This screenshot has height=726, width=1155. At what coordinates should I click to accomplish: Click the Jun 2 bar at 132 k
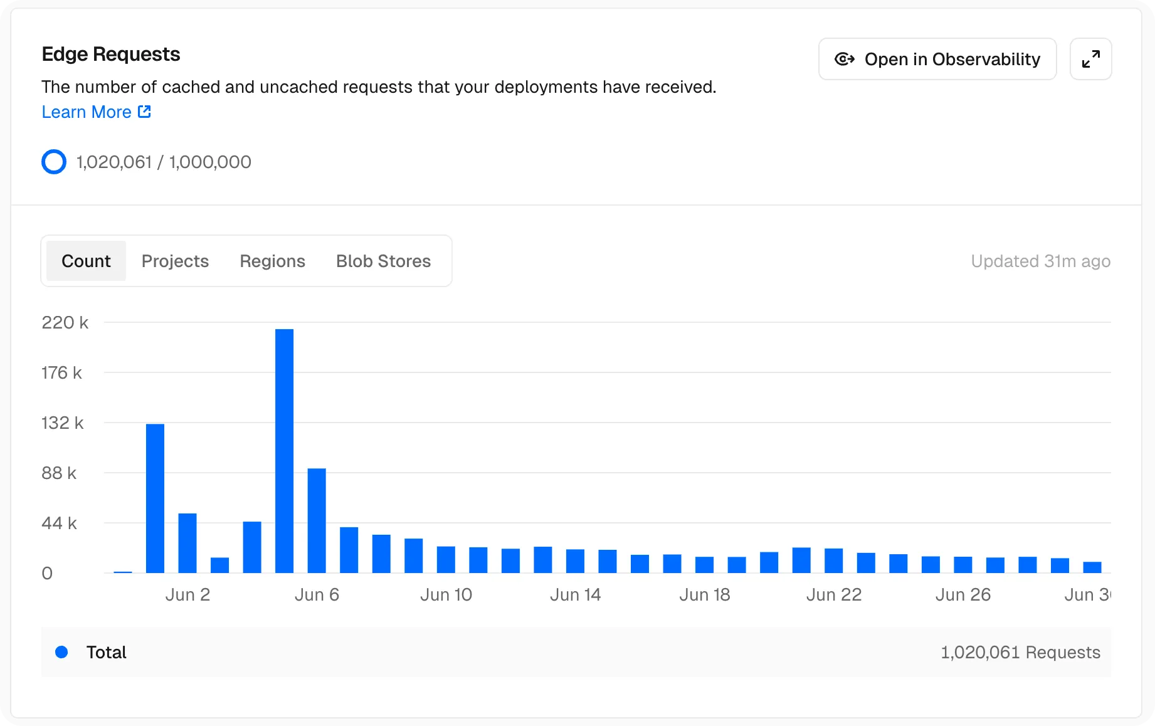155,498
